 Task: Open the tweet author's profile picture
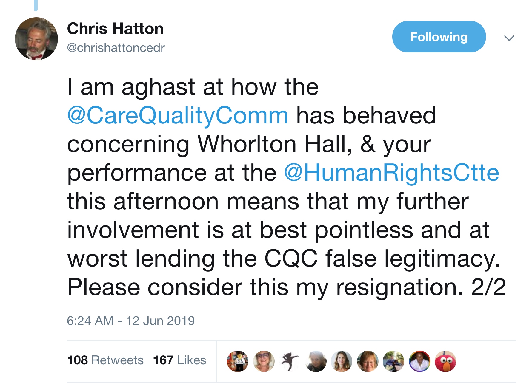pyautogui.click(x=36, y=39)
